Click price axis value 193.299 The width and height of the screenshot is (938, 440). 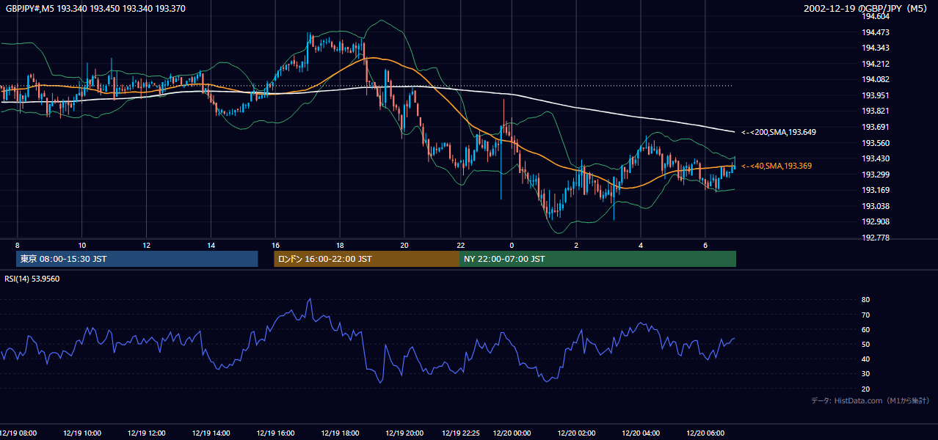click(876, 175)
